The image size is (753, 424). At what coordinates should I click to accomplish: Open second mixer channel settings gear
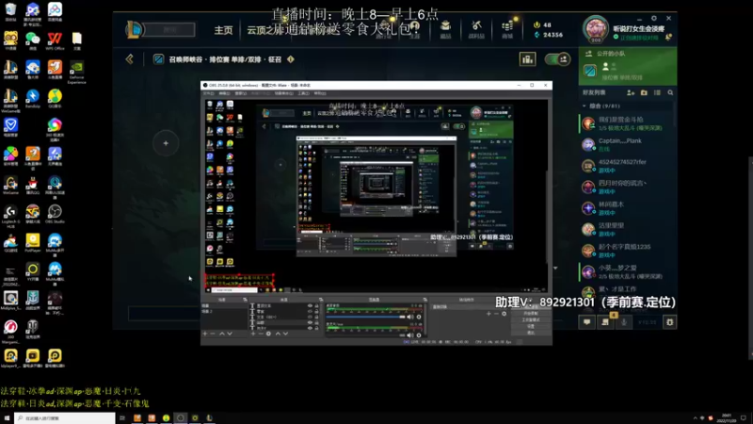pos(419,335)
